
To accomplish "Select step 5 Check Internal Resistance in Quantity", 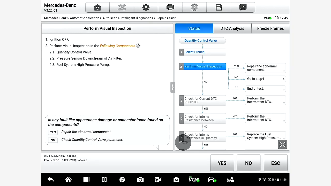I will (x=202, y=136).
